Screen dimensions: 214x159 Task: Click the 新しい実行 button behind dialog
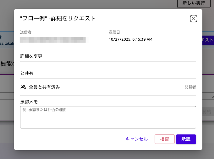194,3
